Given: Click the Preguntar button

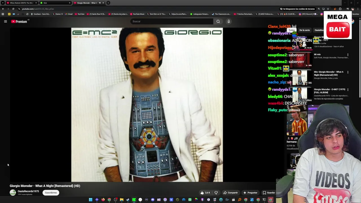Looking at the screenshot, I should (250, 193).
